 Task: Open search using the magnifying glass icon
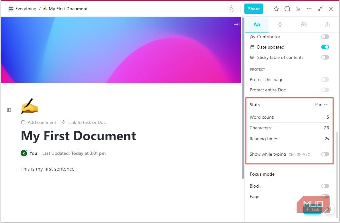pyautogui.click(x=287, y=9)
